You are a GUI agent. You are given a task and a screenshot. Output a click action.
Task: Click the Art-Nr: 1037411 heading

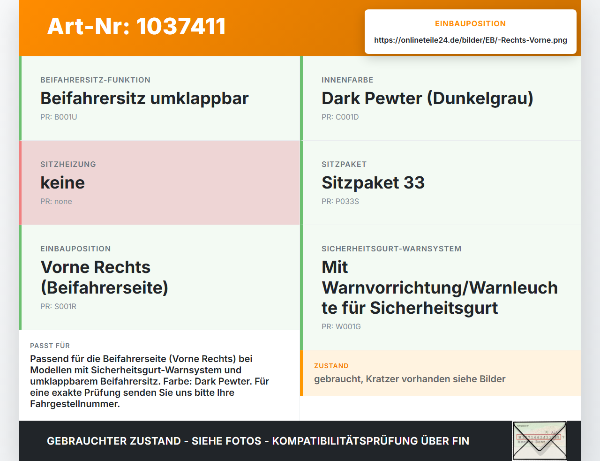[136, 26]
